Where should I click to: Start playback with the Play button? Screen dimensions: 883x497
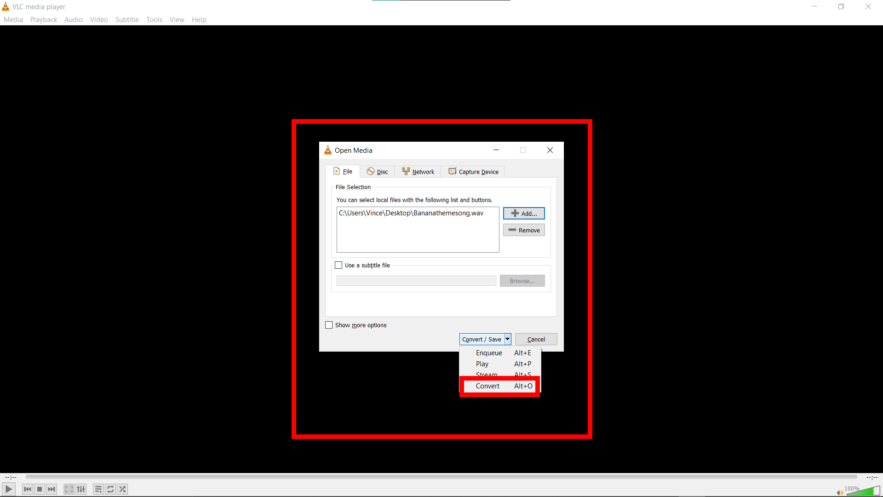[x=8, y=489]
